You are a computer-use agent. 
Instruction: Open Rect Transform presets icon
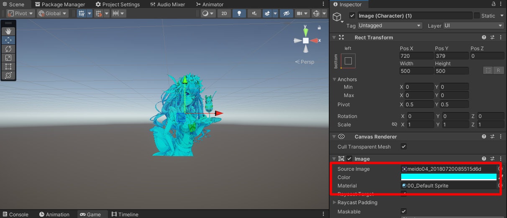tap(493, 37)
